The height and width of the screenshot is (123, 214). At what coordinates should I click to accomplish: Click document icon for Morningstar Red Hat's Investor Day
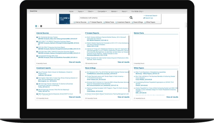(x=37, y=78)
